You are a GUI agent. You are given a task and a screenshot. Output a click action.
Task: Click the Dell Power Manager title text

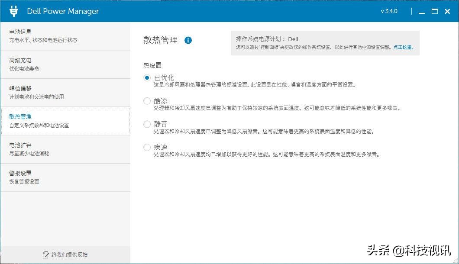pos(62,11)
